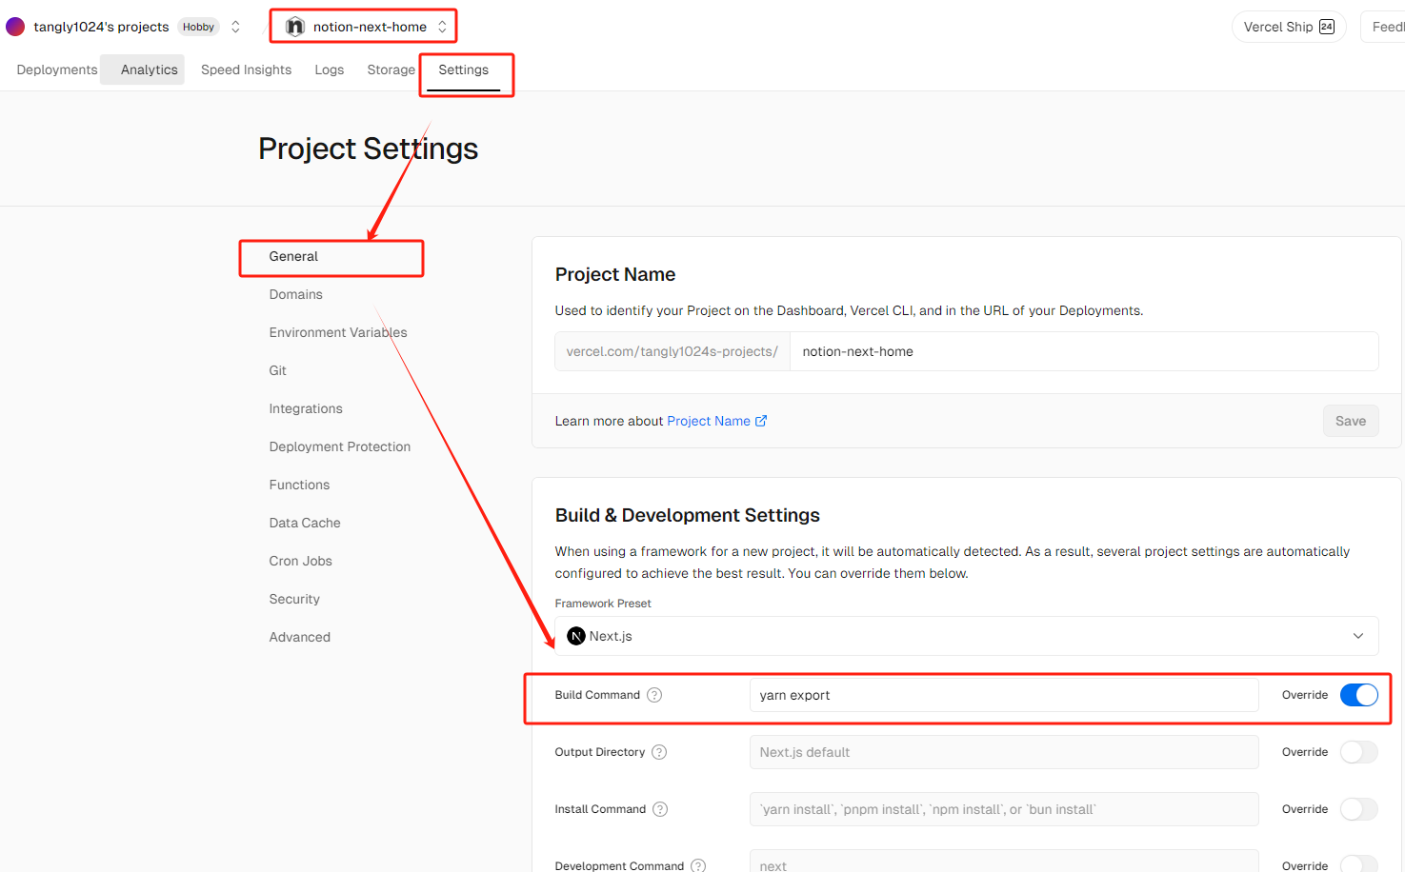
Task: Click the Next.js logo in Framework Preset
Action: click(576, 636)
